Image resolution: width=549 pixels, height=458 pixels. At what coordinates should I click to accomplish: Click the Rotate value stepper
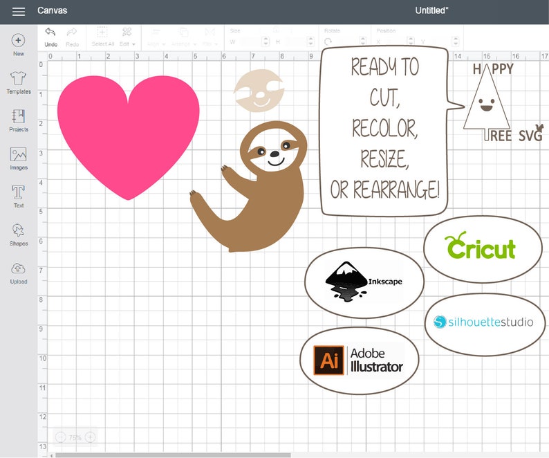click(x=363, y=42)
